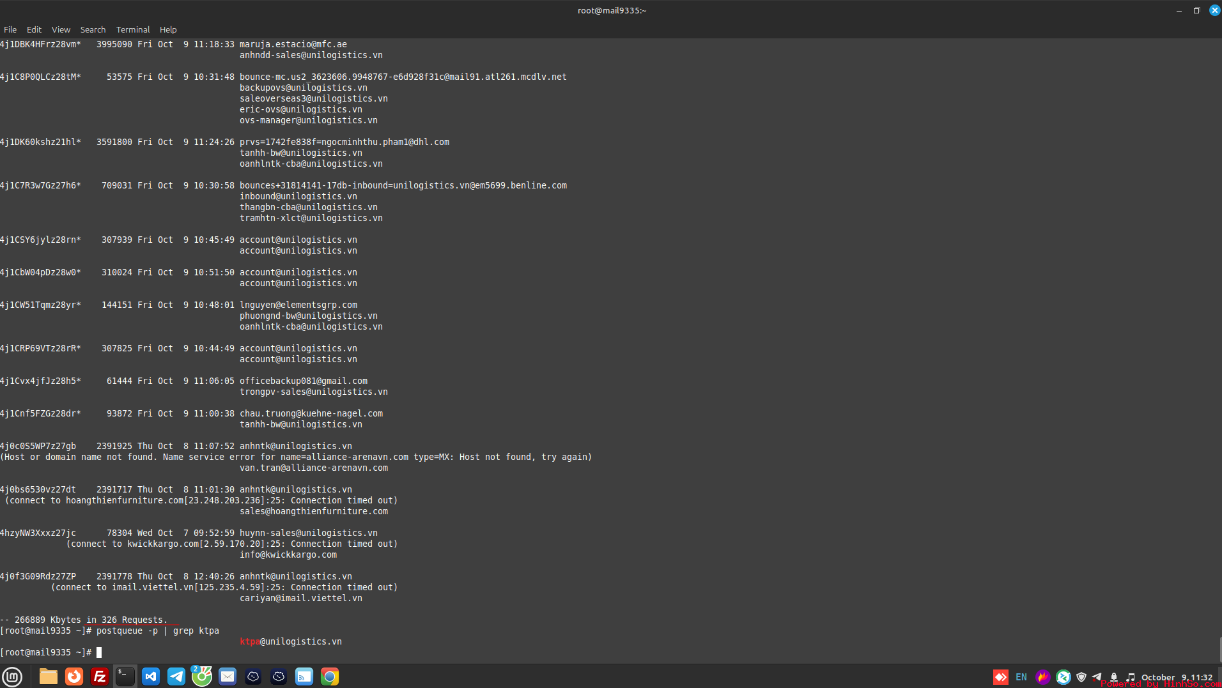Click the 'postqueue -p | grep ktpa' command
This screenshot has width=1222, height=688.
point(158,631)
